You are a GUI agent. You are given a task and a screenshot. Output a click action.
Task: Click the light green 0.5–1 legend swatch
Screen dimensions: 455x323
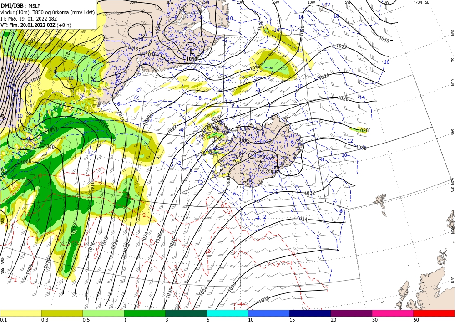click(x=103, y=313)
